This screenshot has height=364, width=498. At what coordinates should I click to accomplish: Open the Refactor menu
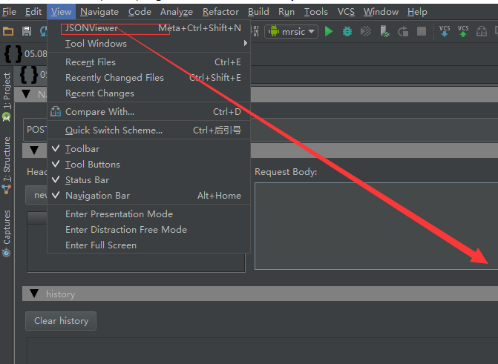point(220,12)
